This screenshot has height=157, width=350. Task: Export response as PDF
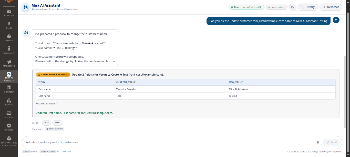click(x=46, y=123)
